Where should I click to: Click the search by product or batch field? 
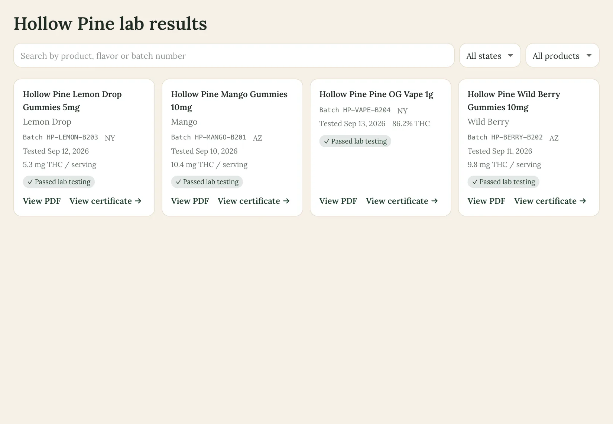click(234, 55)
